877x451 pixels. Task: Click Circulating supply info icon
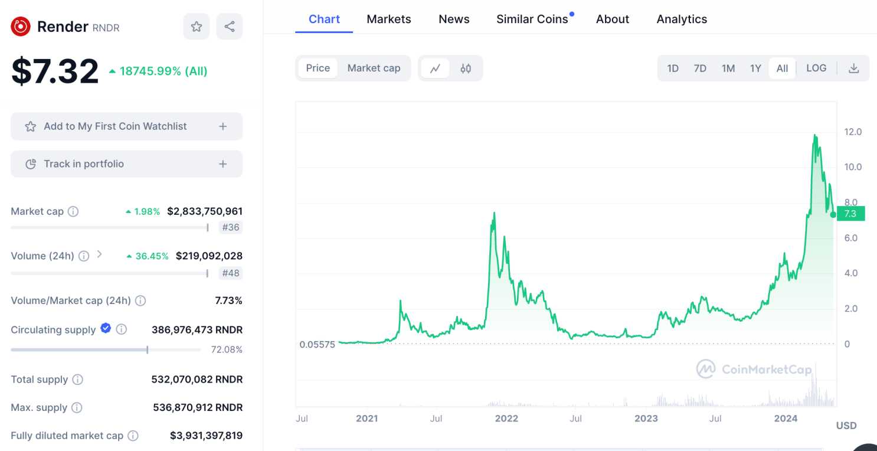[x=121, y=329]
